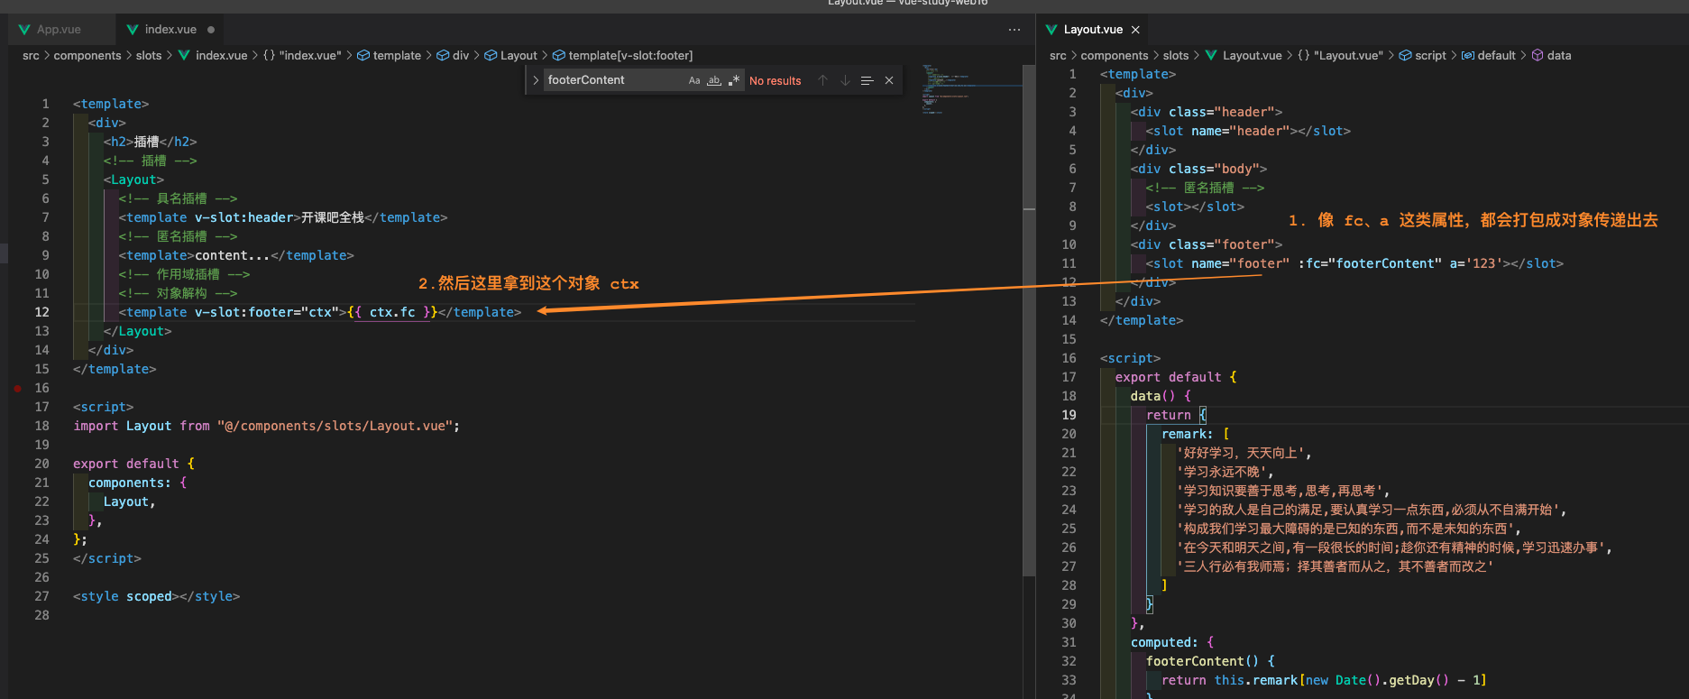
Task: Click 'data() {' in Layout.vue
Action: [x=1161, y=396]
